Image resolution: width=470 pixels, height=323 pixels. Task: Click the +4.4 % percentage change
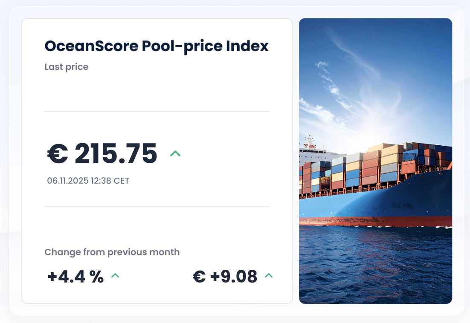[x=75, y=277]
